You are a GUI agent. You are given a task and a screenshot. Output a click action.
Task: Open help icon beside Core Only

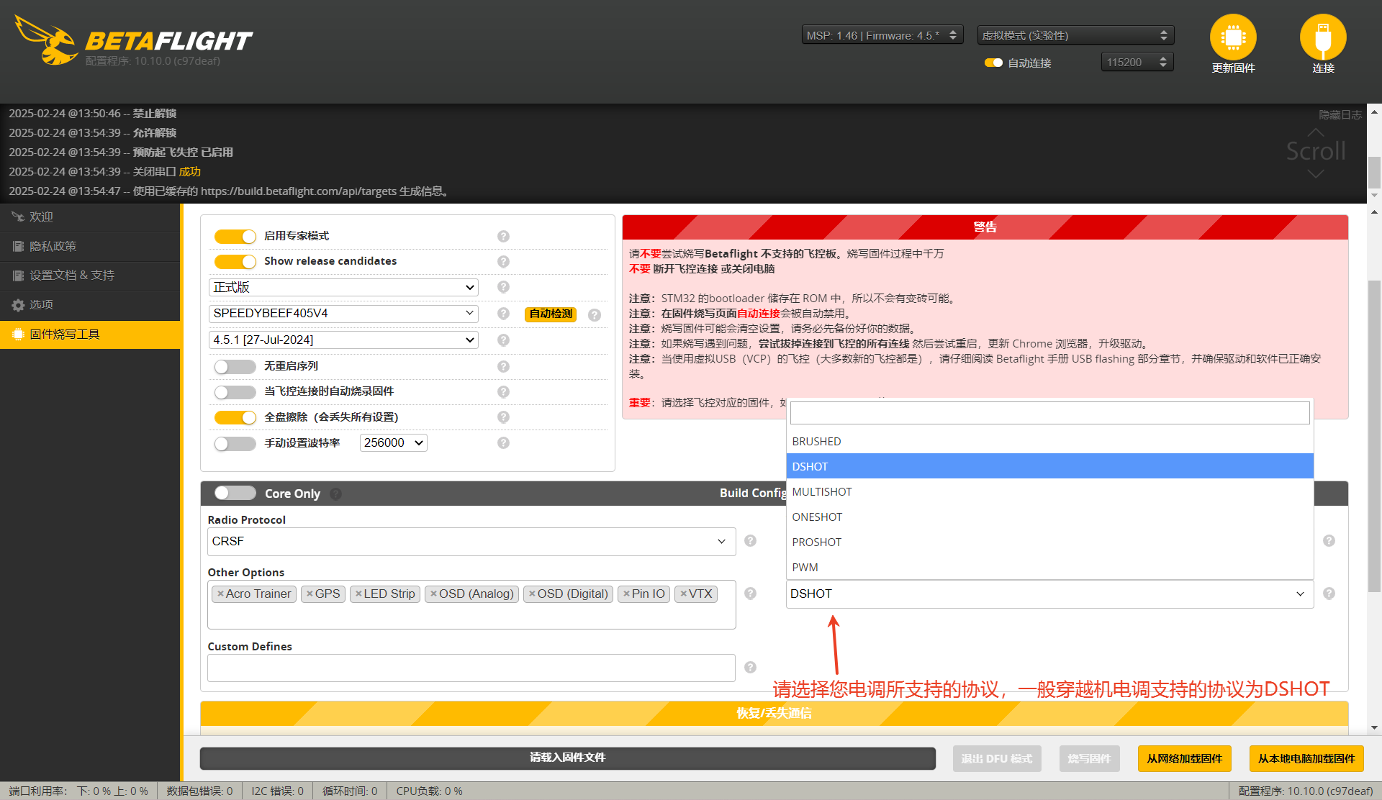[x=336, y=494]
